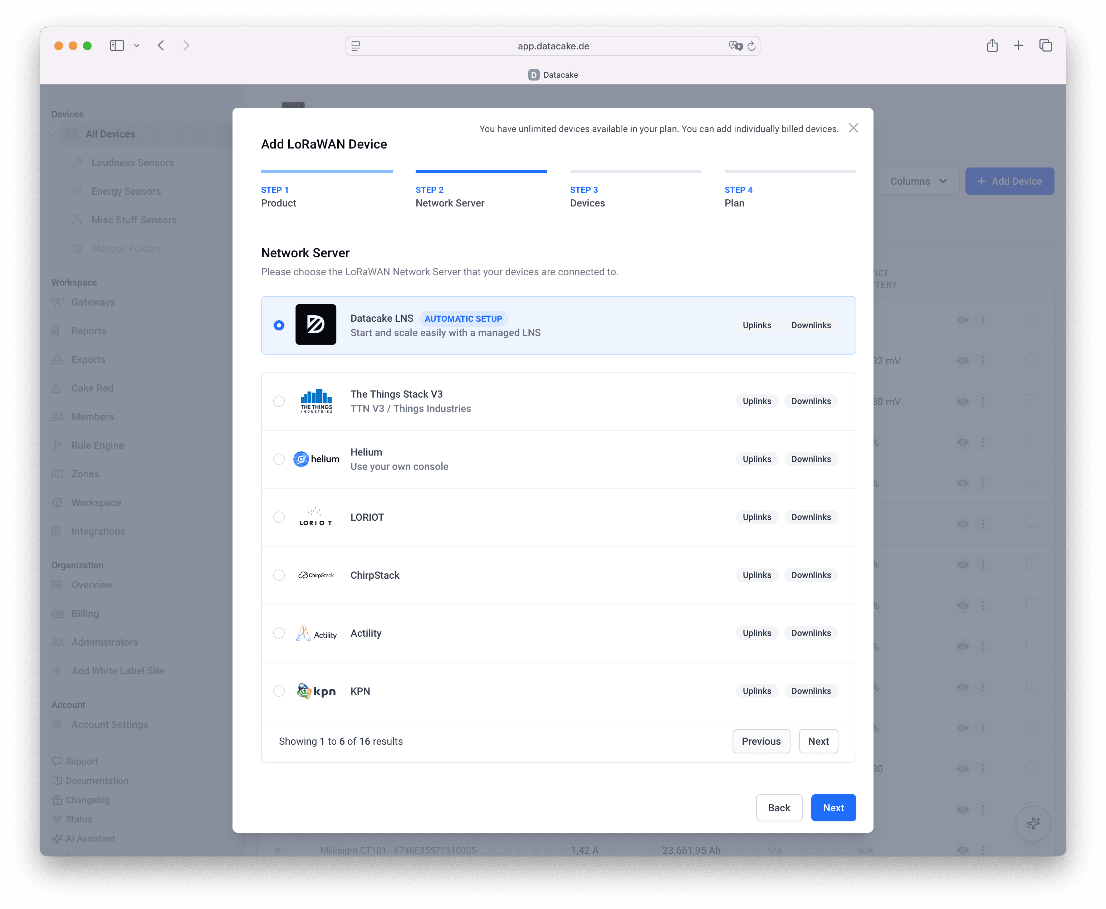This screenshot has height=909, width=1106.
Task: Open Billing page
Action: pyautogui.click(x=85, y=614)
